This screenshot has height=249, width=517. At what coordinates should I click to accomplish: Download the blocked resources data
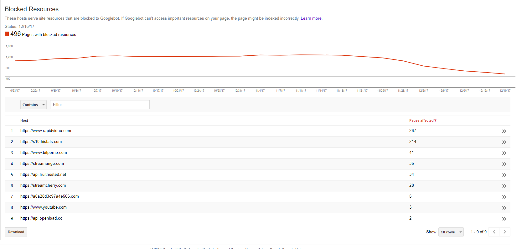(16, 232)
